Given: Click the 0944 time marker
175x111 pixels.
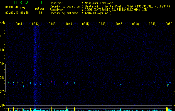Looking at the screenshot, I should (x=69, y=24).
